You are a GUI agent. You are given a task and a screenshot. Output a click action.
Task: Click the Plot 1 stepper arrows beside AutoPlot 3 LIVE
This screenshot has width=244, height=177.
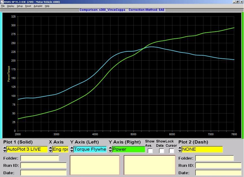click(5, 149)
